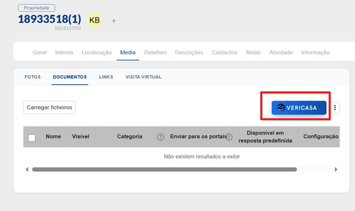Tick the select-all checkbox in table header
The image size is (355, 211).
coord(32,138)
